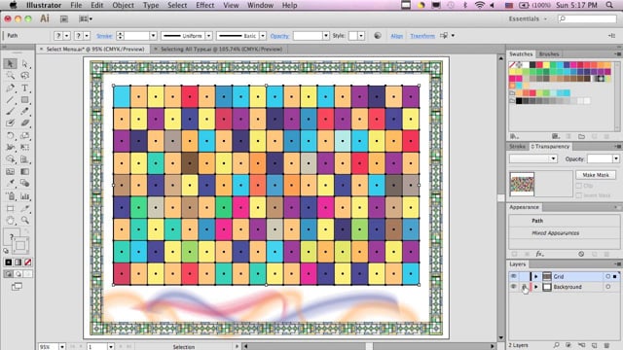Select the Shape Builder tool
The width and height of the screenshot is (623, 350).
click(x=11, y=159)
